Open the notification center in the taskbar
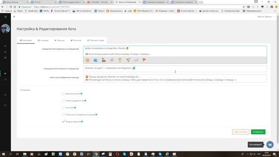Screen dimensions: 279x157 275,154
